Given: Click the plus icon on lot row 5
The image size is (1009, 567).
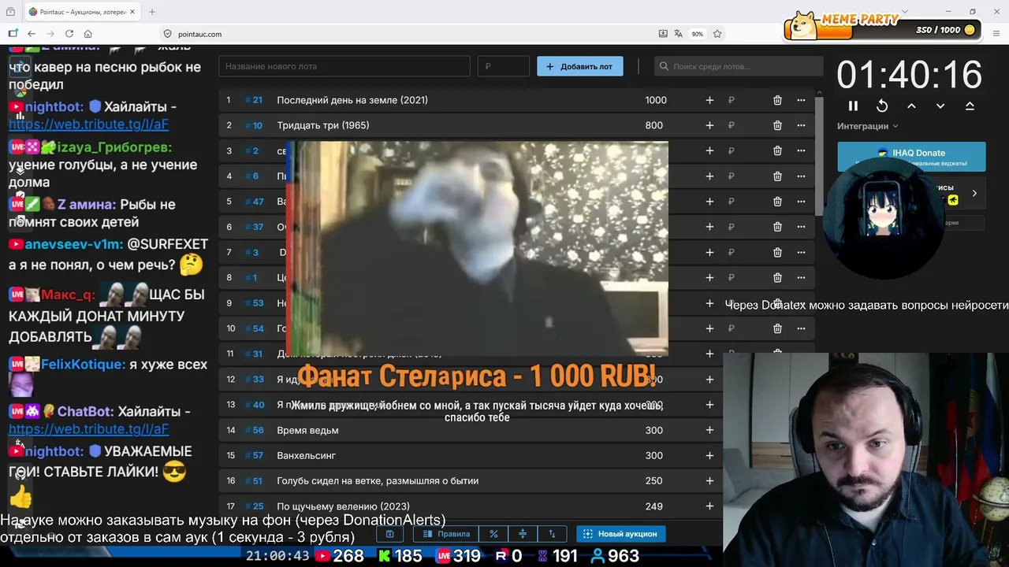Looking at the screenshot, I should tap(709, 202).
